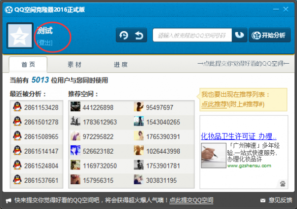Click avatar thumbnail beside 1783612963
This screenshot has height=209, width=297.
pyautogui.click(x=75, y=121)
